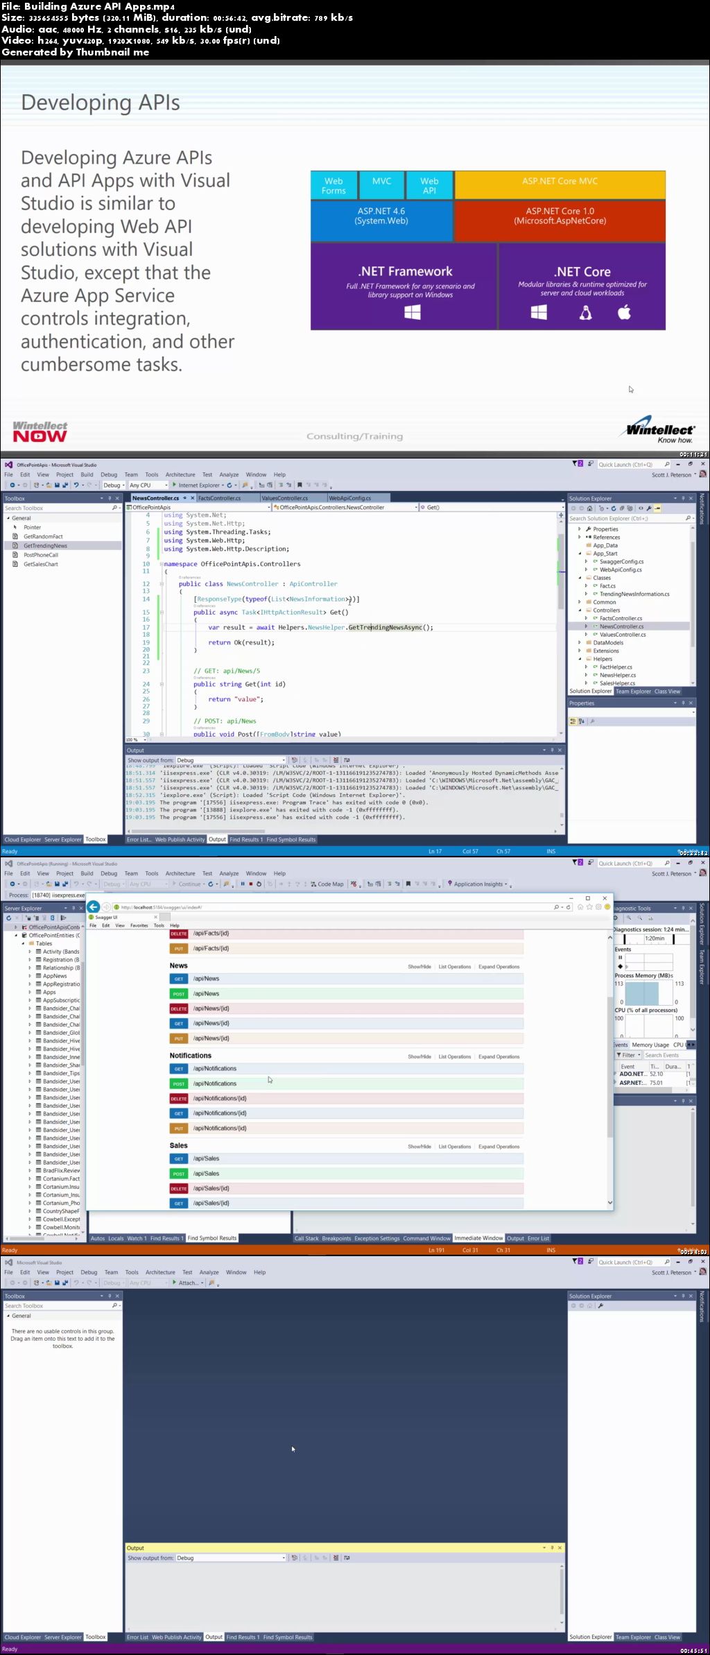Toggle Show/Hide for the News section
Screen dimensions: 710x1655
click(419, 966)
